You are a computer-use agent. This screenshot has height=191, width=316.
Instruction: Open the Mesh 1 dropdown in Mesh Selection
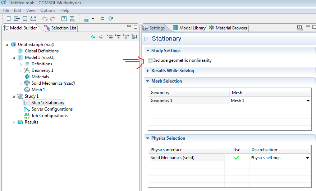308,101
